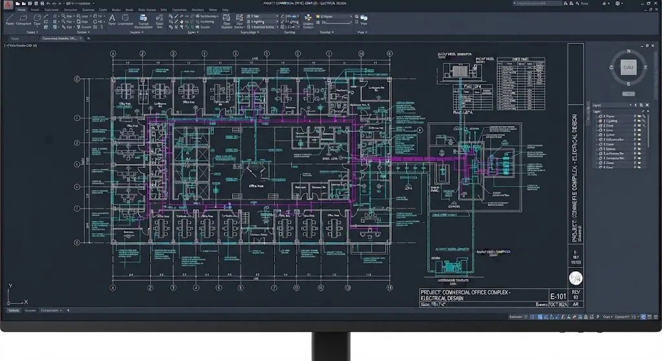Click the Undo arrow in quick access toolbar
662x361 pixels.
click(48, 3)
